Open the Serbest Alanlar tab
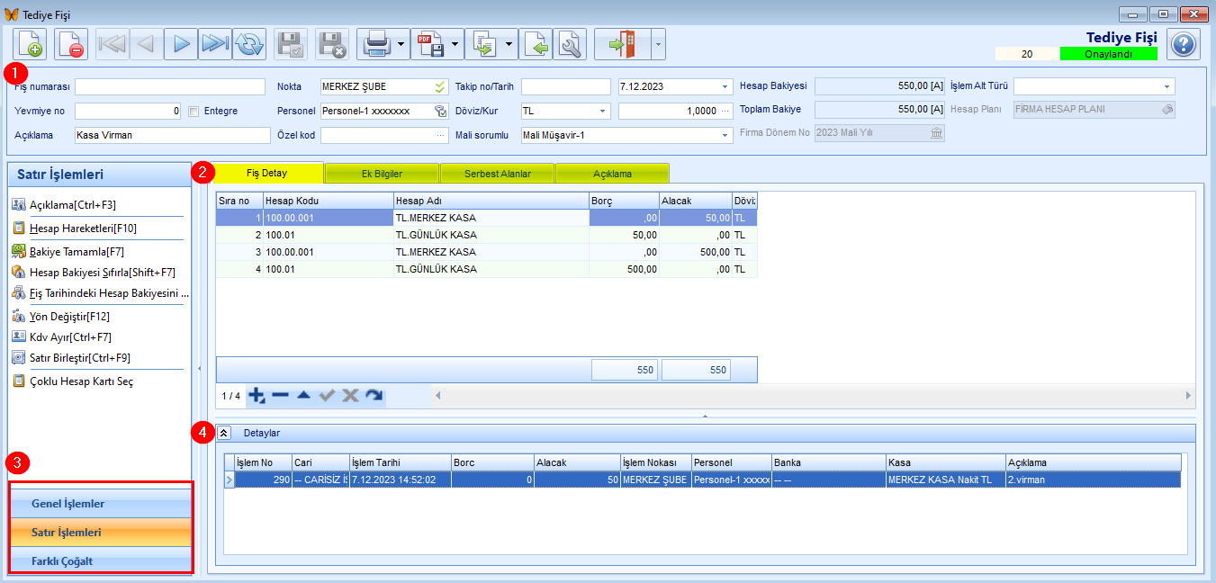 point(497,173)
